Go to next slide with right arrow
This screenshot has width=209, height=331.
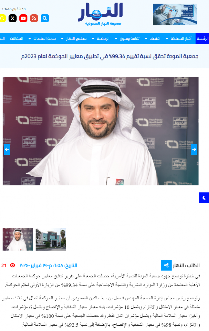194,149
